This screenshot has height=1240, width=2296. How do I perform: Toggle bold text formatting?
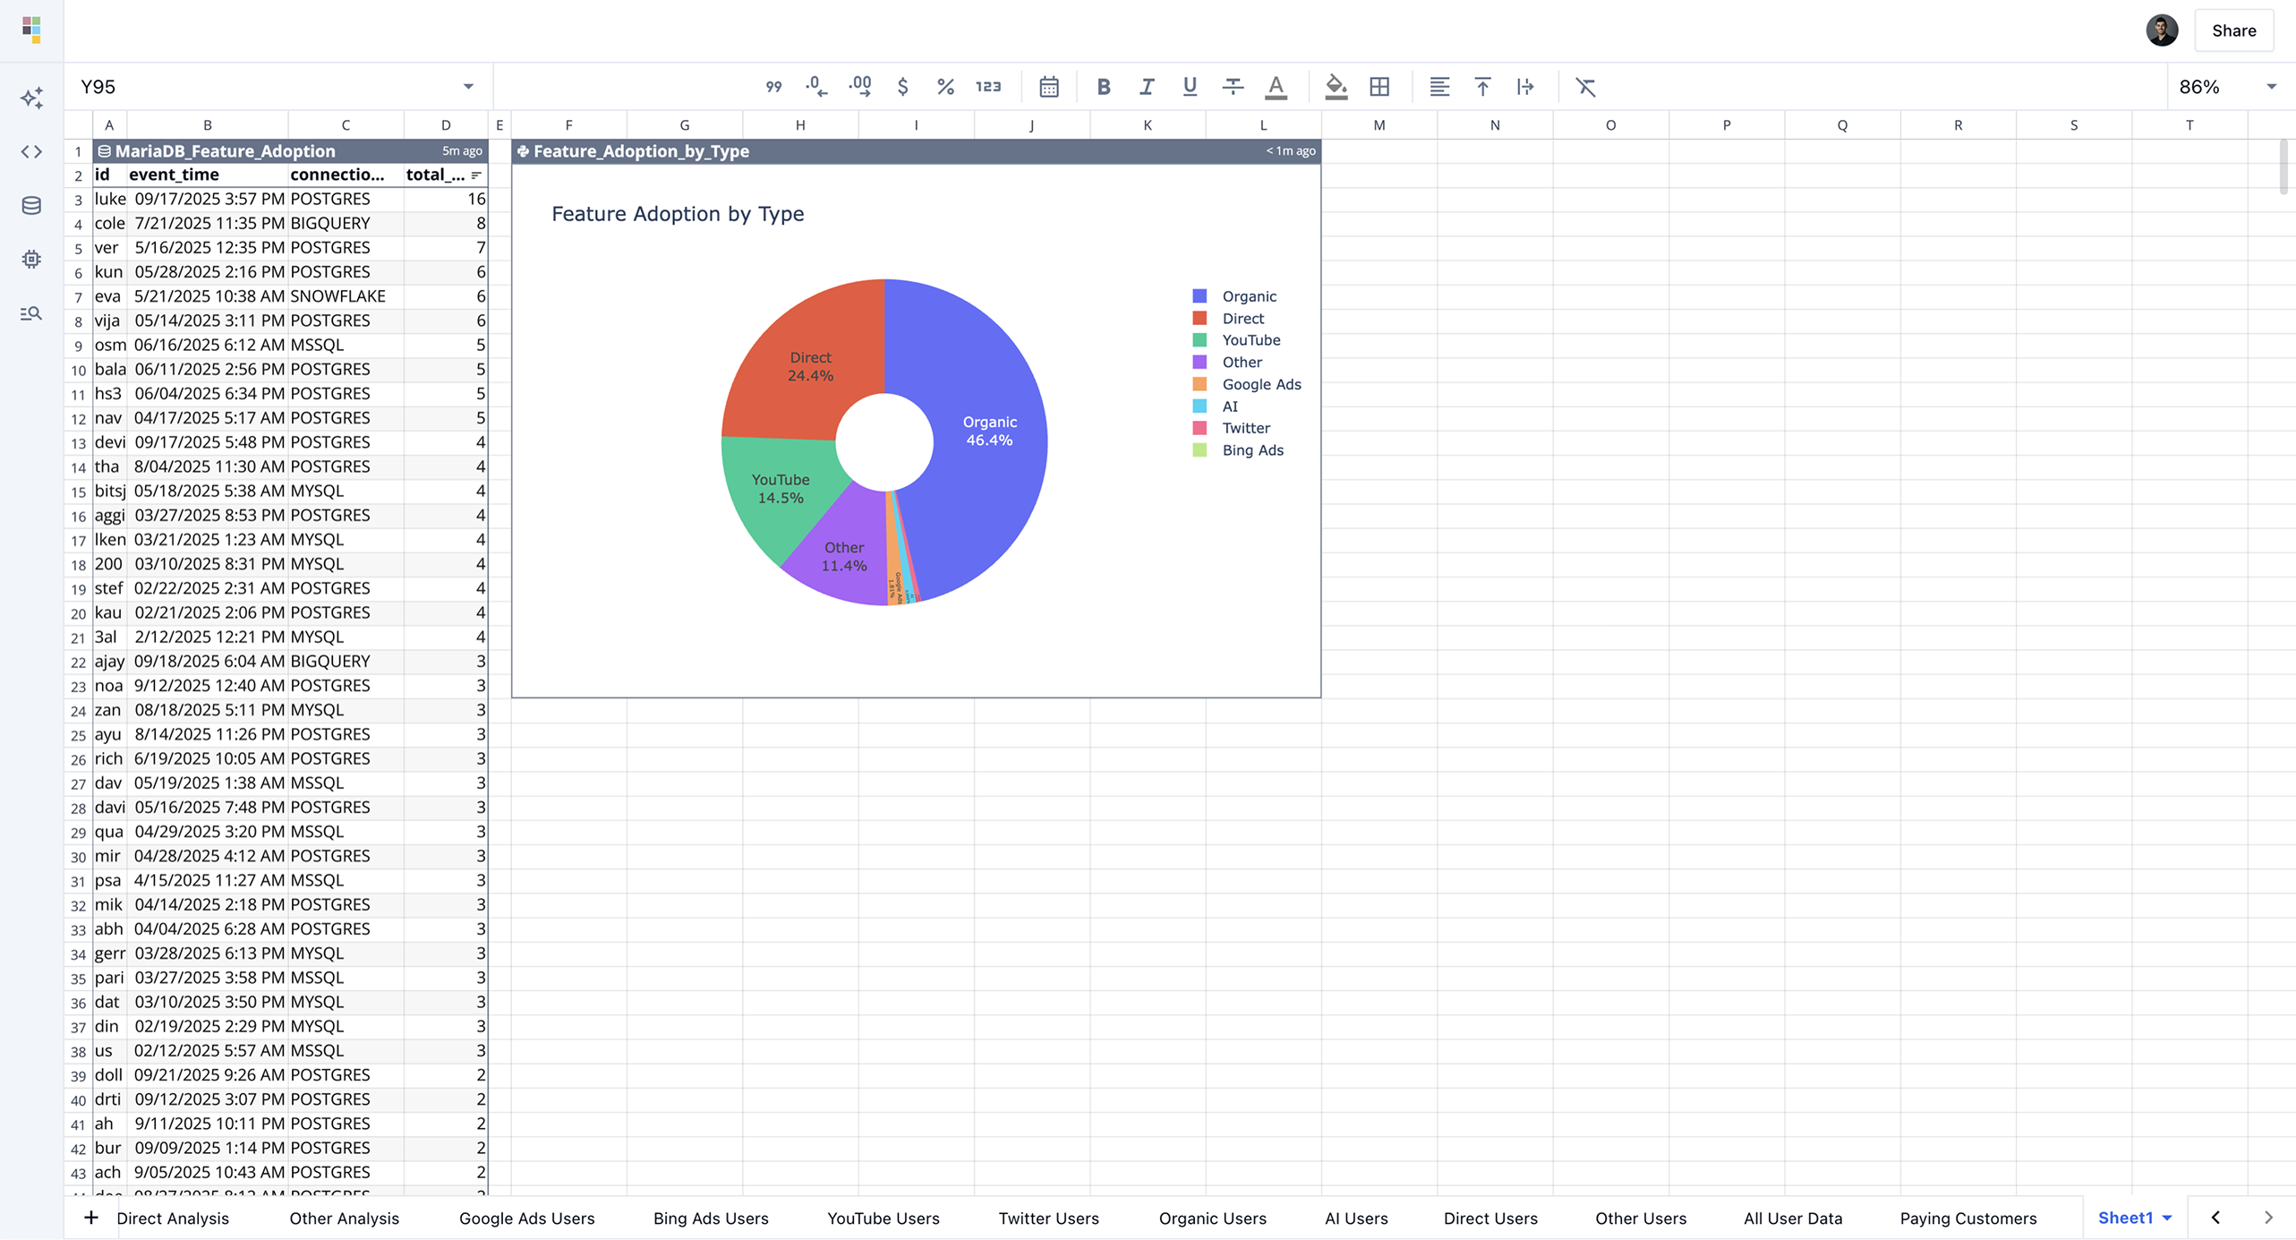pyautogui.click(x=1104, y=87)
